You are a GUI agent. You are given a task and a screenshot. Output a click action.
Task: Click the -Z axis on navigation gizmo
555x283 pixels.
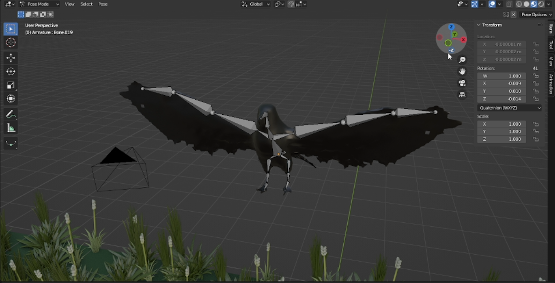point(451,50)
